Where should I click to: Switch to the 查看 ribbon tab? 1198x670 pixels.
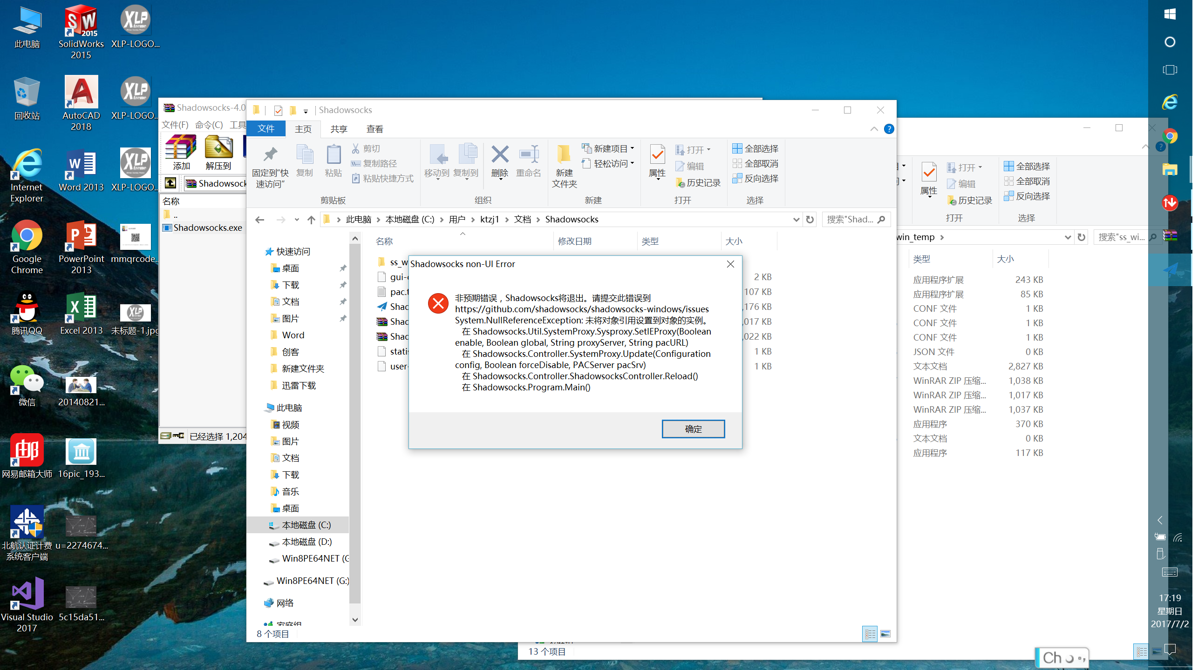tap(375, 129)
